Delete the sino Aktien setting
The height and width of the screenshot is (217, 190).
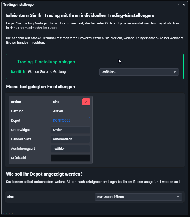coord(86,102)
